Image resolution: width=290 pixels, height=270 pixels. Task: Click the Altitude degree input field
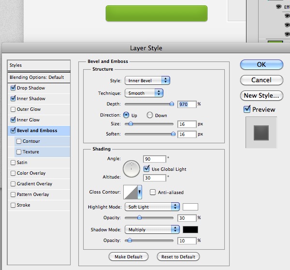[x=155, y=178]
